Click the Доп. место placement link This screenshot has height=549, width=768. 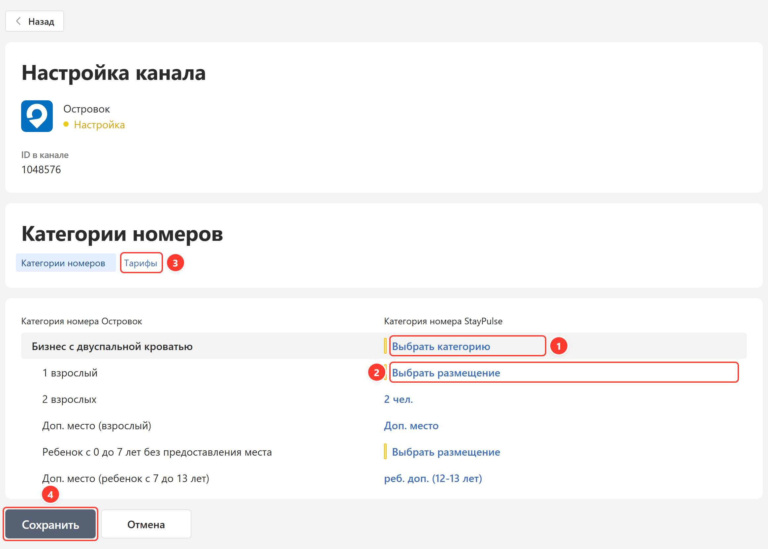(411, 425)
